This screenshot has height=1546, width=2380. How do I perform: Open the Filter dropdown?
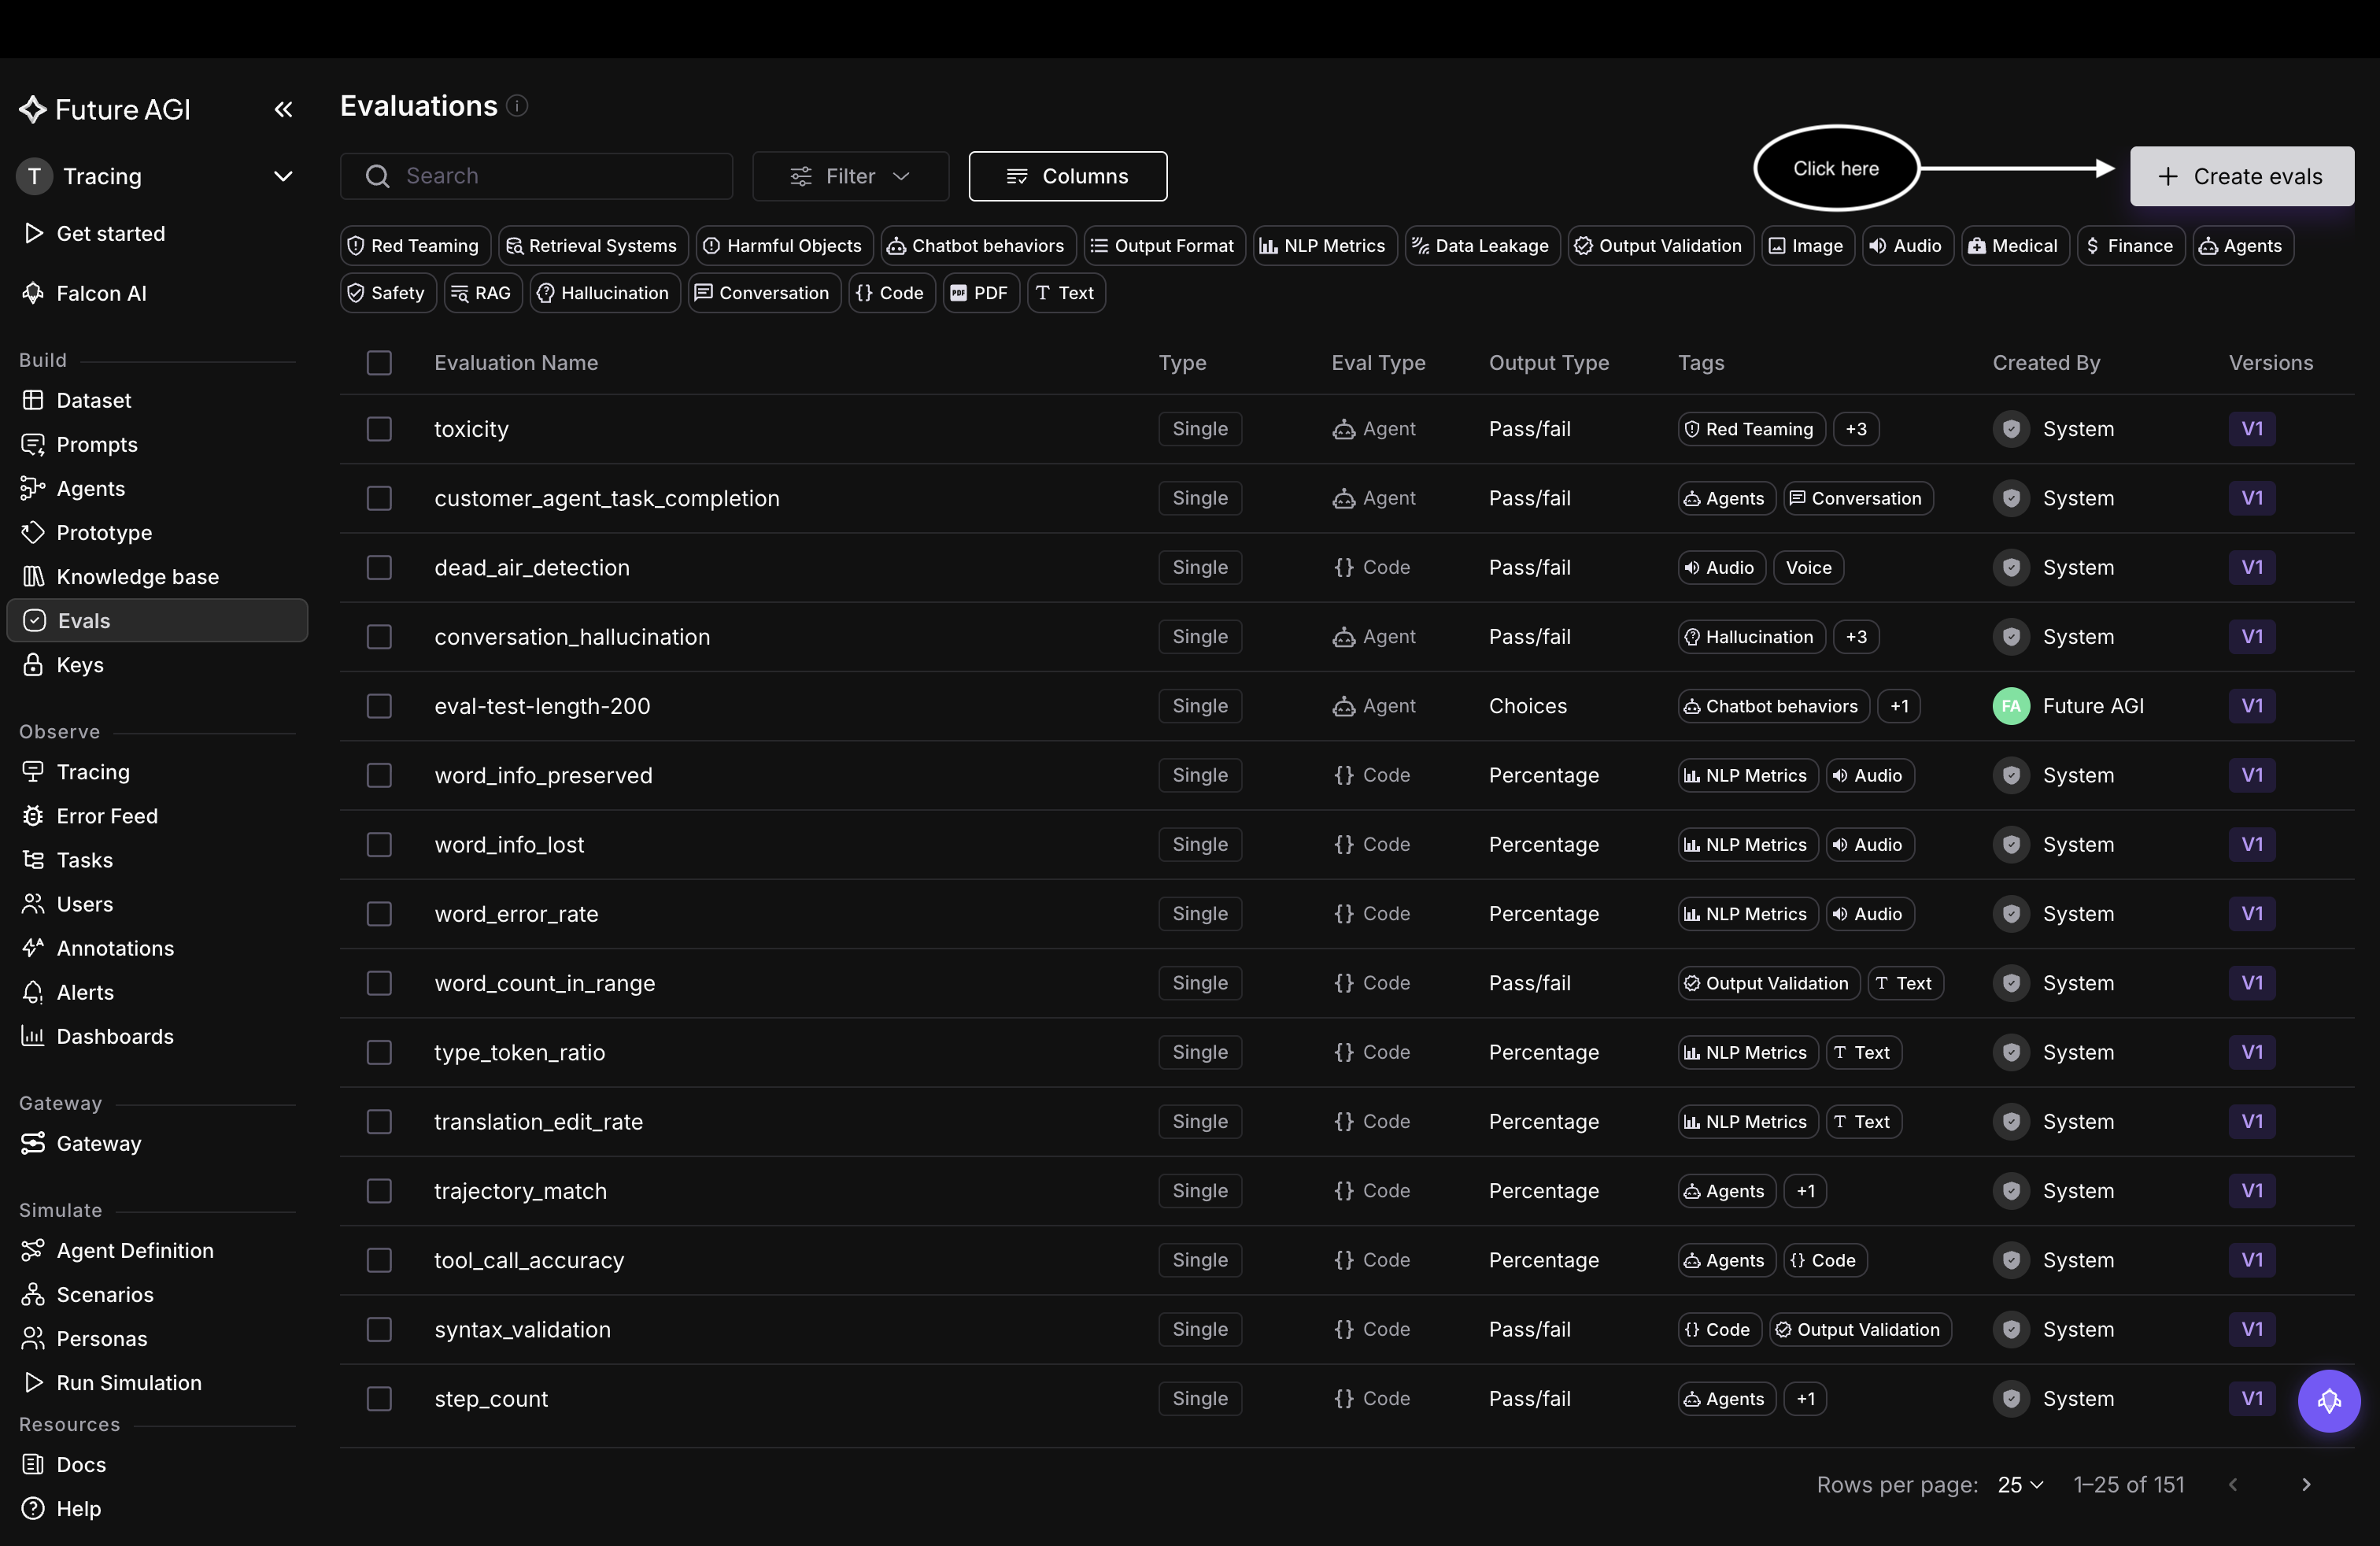pyautogui.click(x=850, y=176)
